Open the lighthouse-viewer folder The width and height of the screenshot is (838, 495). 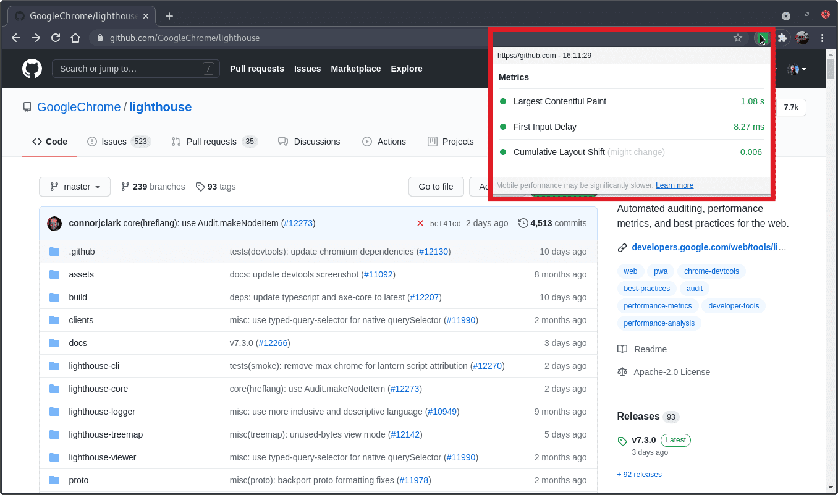coord(103,457)
